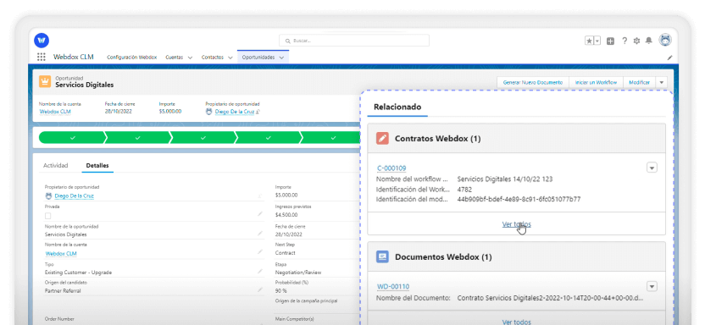Image resolution: width=705 pixels, height=325 pixels.
Task: Click the Contract Next Step value
Action: tap(285, 253)
